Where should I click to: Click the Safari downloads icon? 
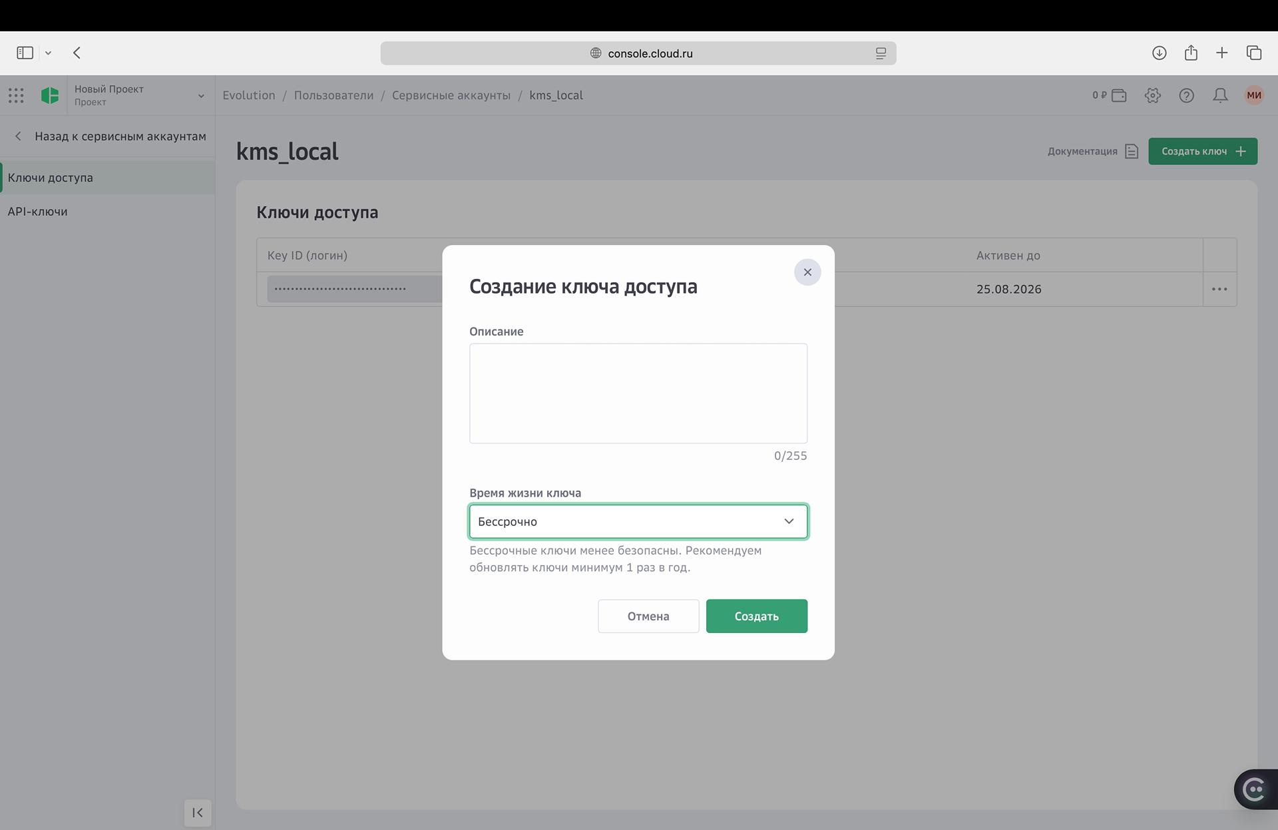(1159, 53)
